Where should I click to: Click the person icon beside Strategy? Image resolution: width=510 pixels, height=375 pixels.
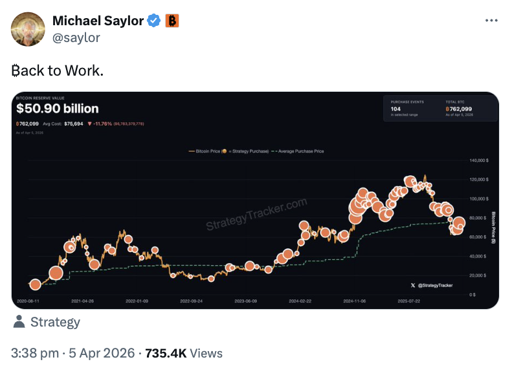pyautogui.click(x=19, y=321)
